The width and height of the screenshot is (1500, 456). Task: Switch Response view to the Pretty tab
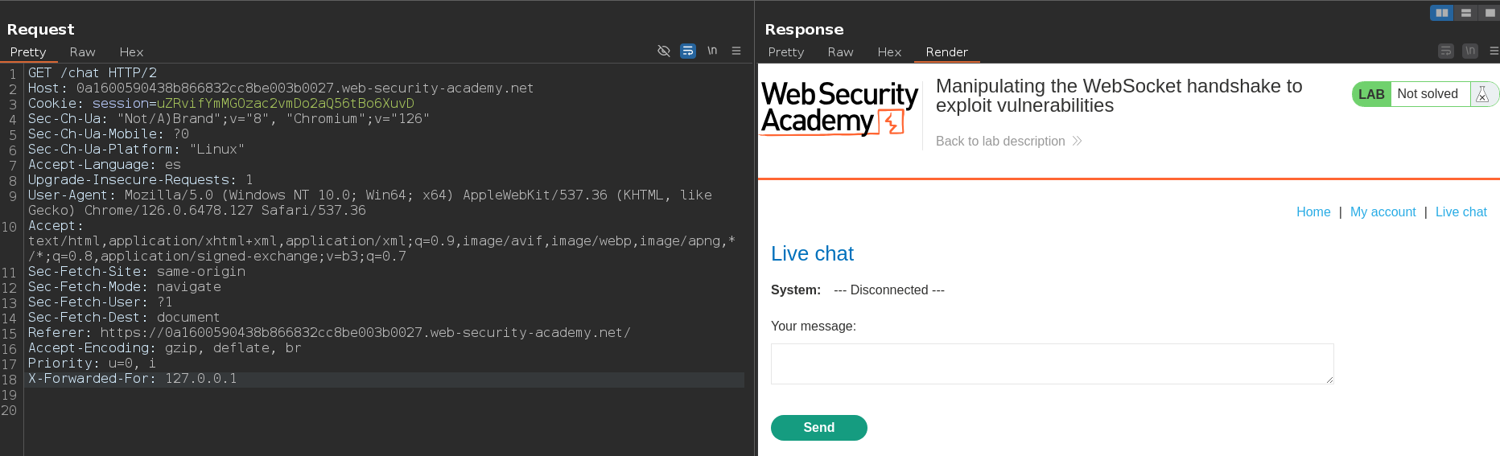785,52
